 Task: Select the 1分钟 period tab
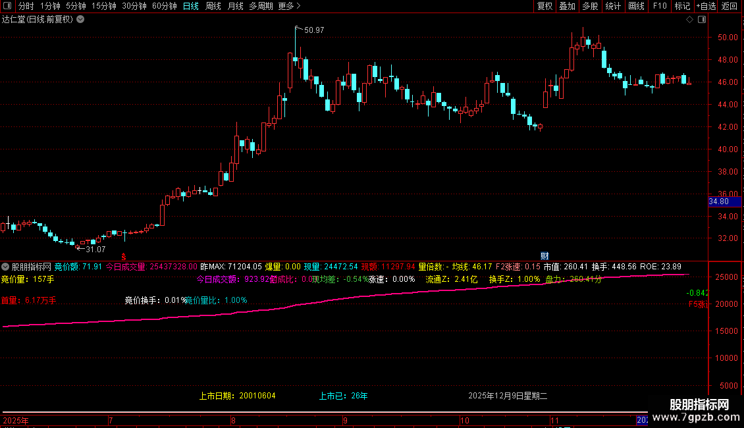pos(50,6)
